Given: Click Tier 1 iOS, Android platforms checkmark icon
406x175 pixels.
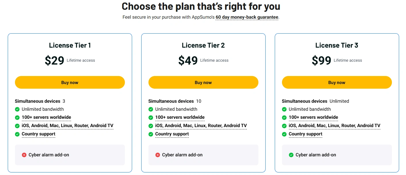Looking at the screenshot, I should (17, 126).
